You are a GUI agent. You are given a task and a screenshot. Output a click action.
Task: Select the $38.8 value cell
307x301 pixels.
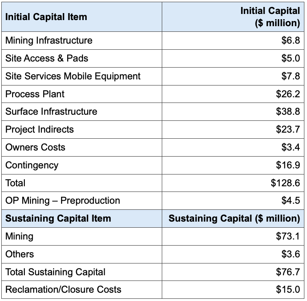point(288,112)
